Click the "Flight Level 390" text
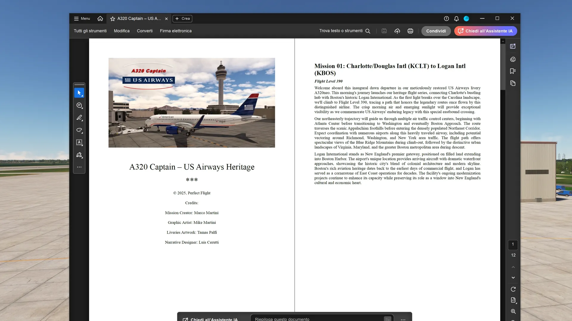Viewport: 572px width, 321px height. [328, 81]
